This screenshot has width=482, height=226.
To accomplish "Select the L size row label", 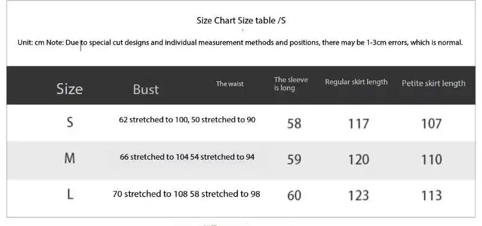I will pyautogui.click(x=70, y=194).
